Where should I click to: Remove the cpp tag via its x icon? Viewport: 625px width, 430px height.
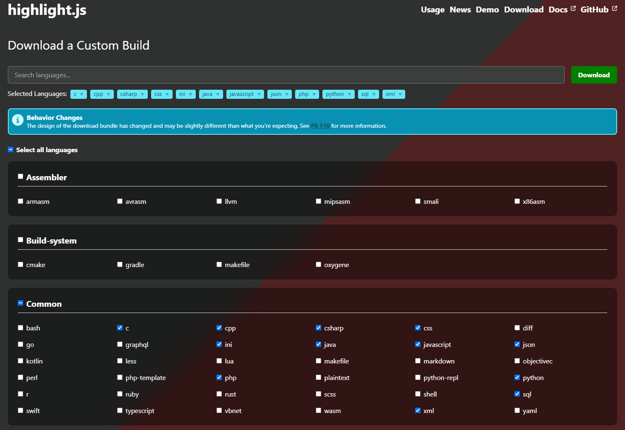click(108, 94)
